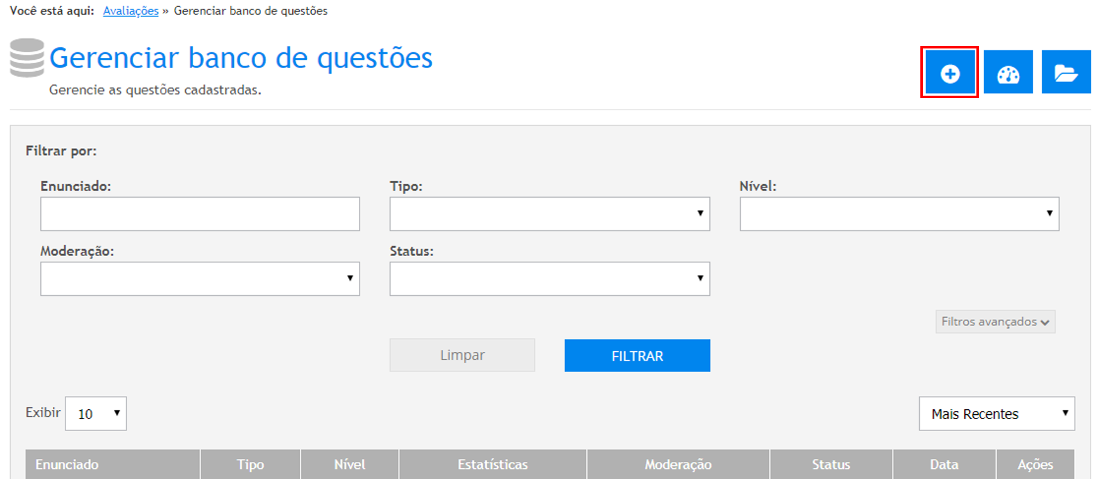Open the dashboard gauge icon

click(1008, 72)
